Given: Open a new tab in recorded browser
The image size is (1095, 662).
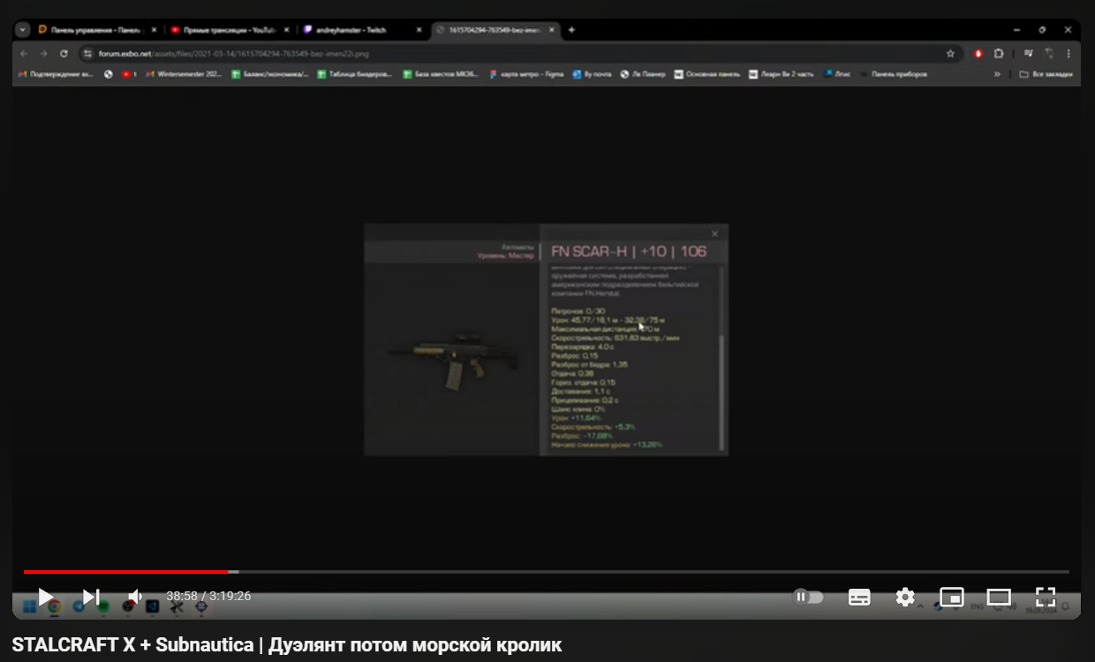Looking at the screenshot, I should pyautogui.click(x=571, y=30).
